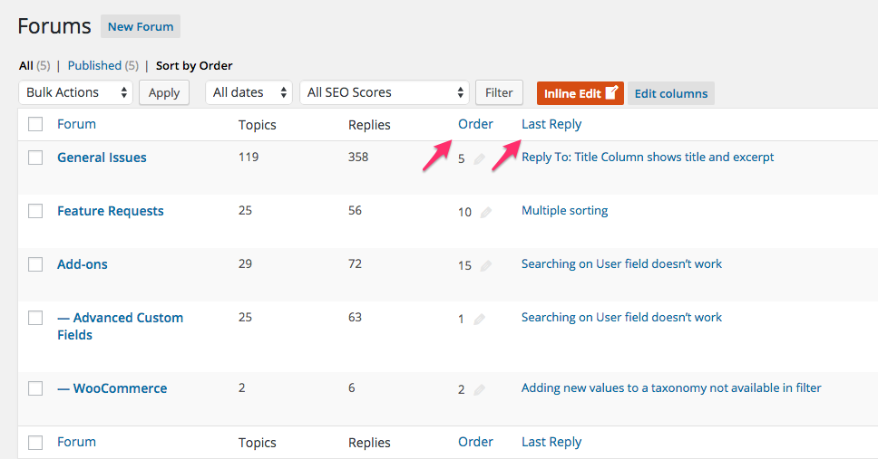This screenshot has width=878, height=459.
Task: Toggle Inline Edit mode
Action: (x=580, y=93)
